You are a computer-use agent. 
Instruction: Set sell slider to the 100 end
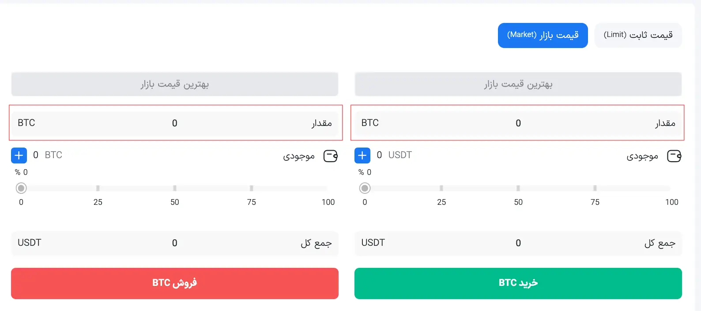(x=327, y=188)
